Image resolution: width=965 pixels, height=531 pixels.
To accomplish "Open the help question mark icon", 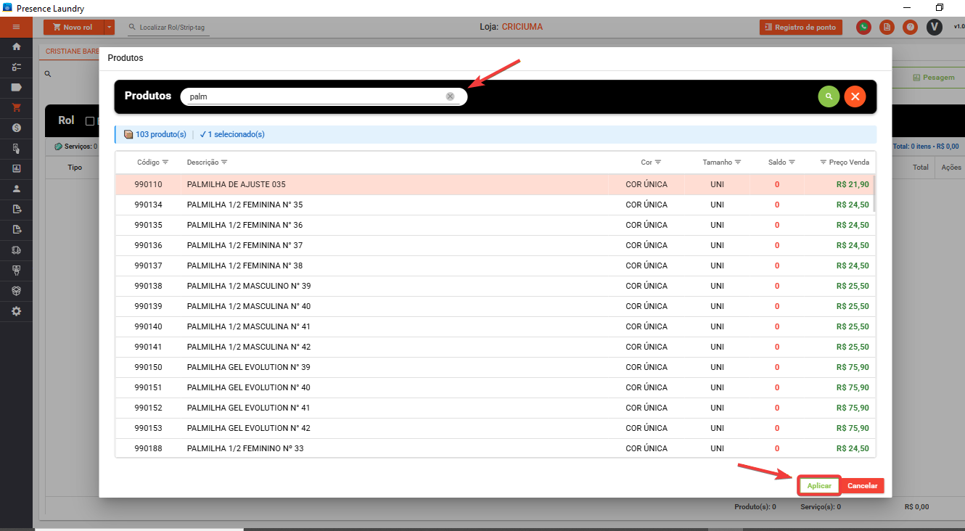I will click(x=910, y=27).
